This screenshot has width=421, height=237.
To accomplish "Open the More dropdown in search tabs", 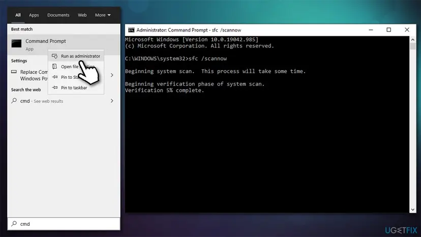I will click(x=103, y=15).
